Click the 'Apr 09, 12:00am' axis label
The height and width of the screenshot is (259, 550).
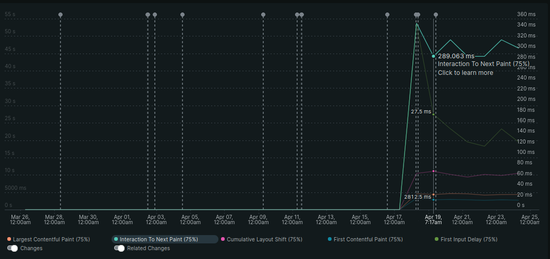click(259, 219)
